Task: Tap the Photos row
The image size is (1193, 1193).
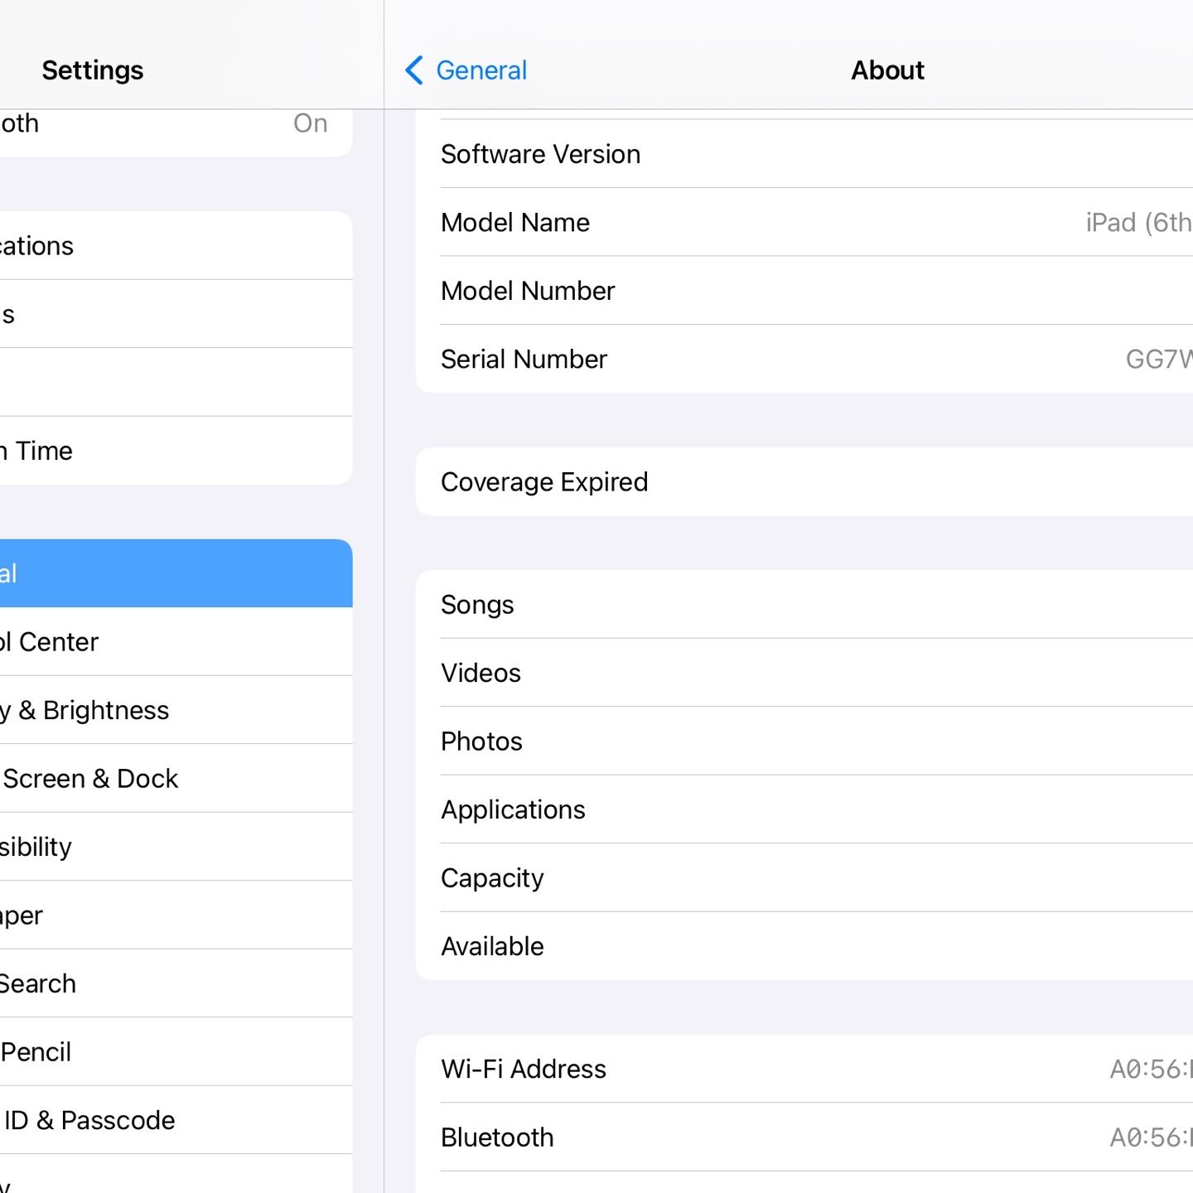Action: (804, 741)
